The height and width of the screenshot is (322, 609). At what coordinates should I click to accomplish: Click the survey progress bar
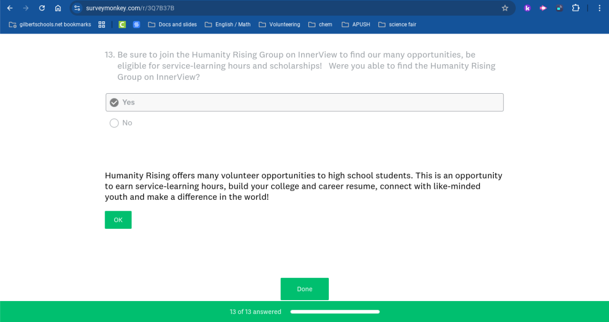click(335, 312)
